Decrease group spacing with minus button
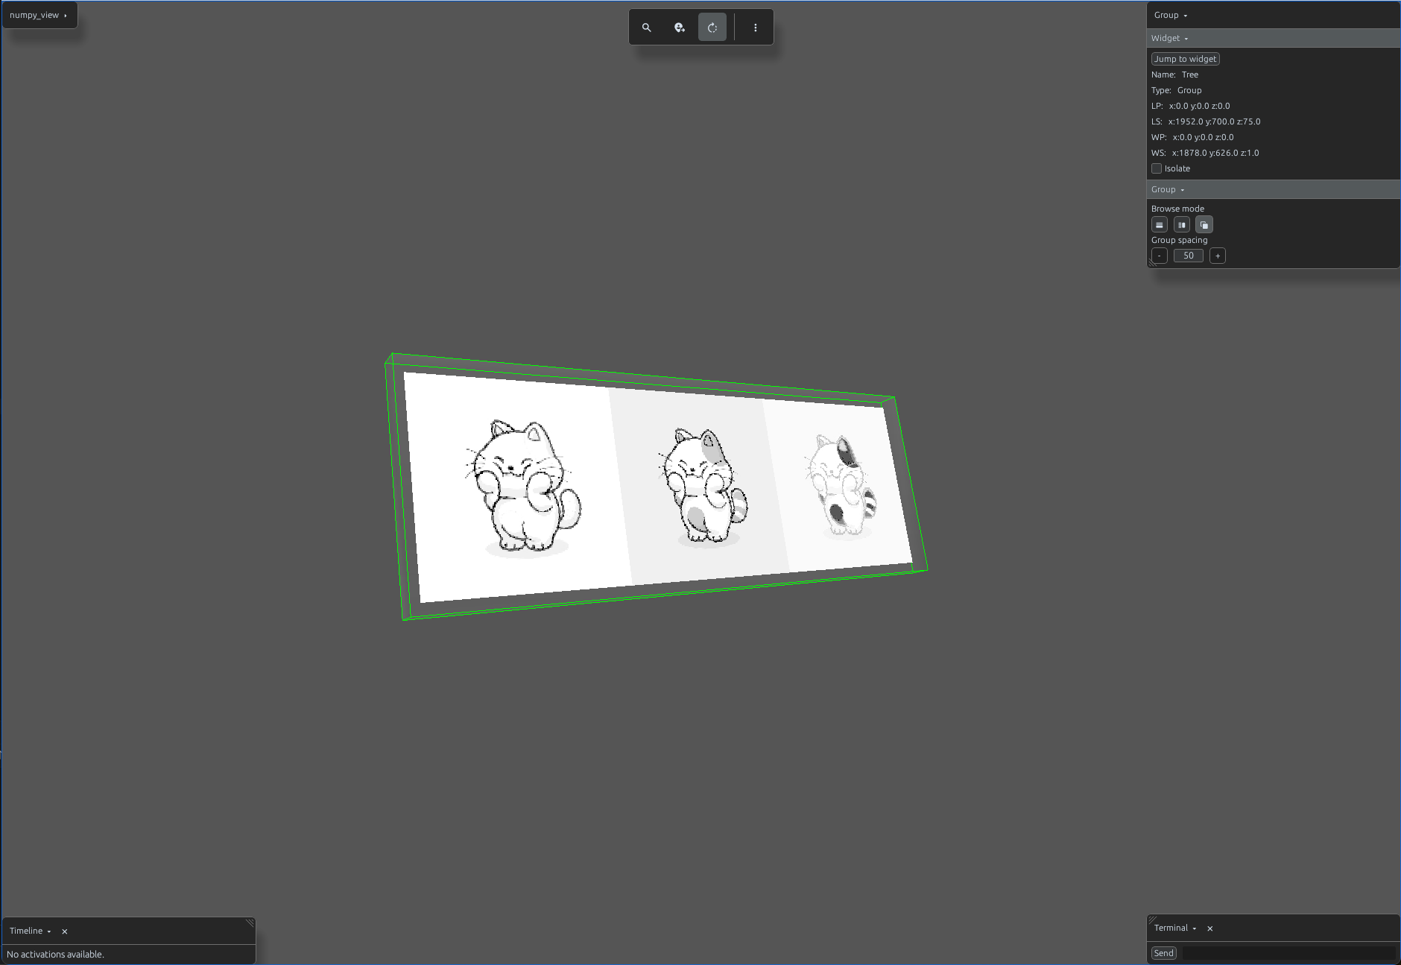 1160,256
